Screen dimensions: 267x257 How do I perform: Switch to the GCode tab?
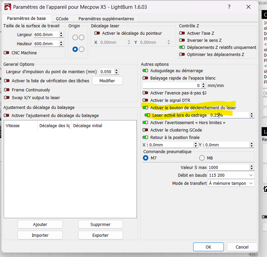62,19
